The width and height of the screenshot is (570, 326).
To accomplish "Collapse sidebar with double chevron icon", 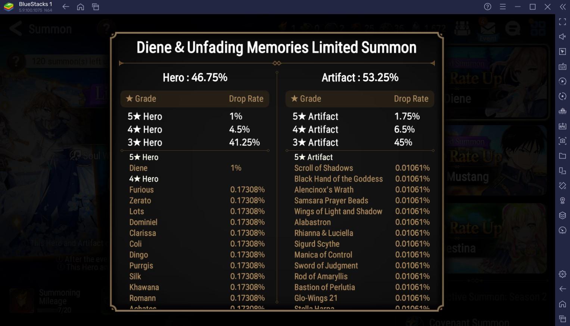I will pyautogui.click(x=563, y=7).
